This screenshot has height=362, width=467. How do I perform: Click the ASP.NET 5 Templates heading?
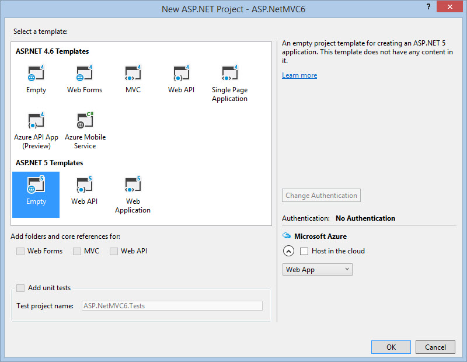point(49,163)
